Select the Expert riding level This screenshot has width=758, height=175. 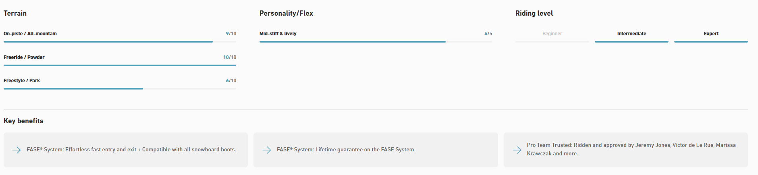pos(711,34)
